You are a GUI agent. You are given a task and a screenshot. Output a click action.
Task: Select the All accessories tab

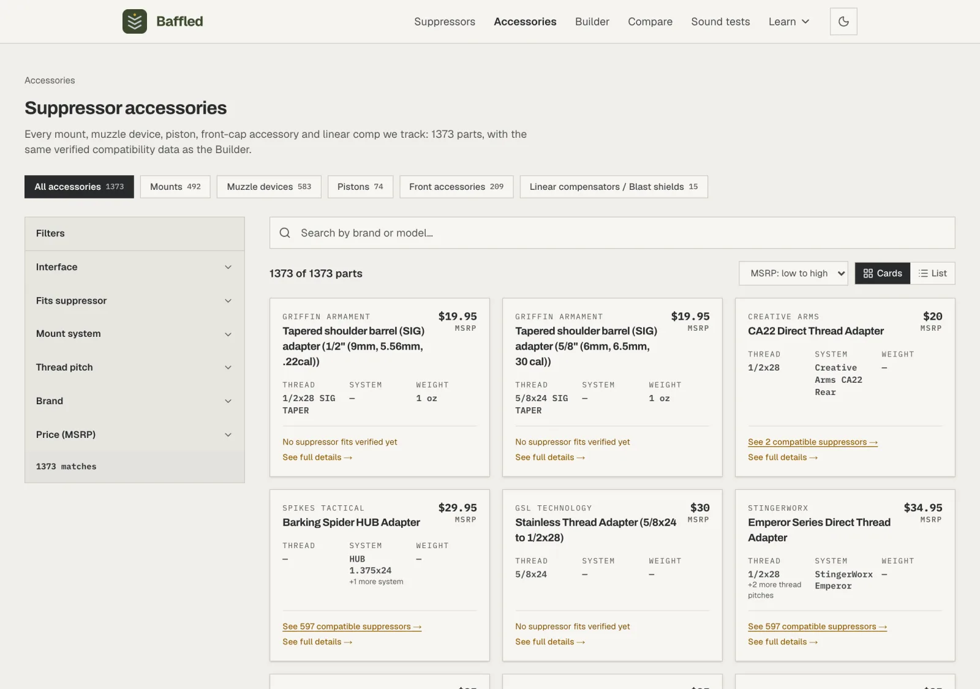[x=79, y=187]
